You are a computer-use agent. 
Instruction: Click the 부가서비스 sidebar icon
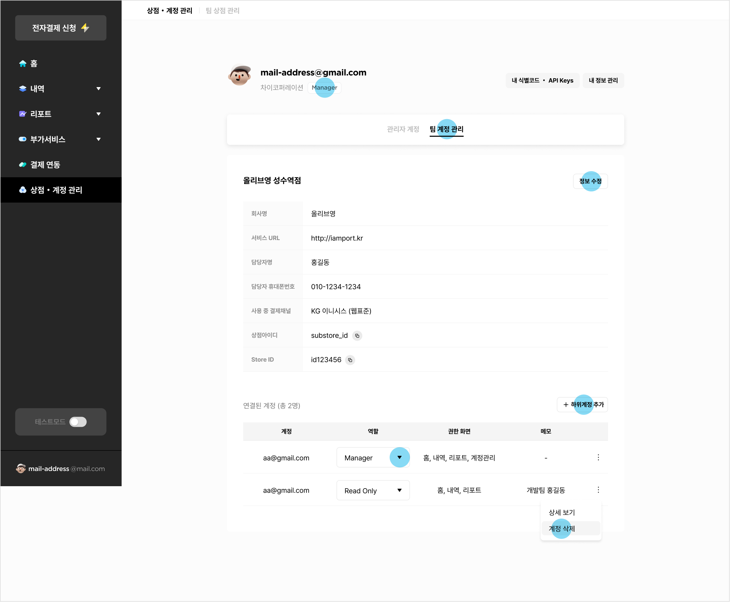coord(20,139)
